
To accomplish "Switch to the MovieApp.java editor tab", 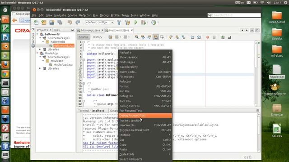I will pyautogui.click(x=90, y=30).
